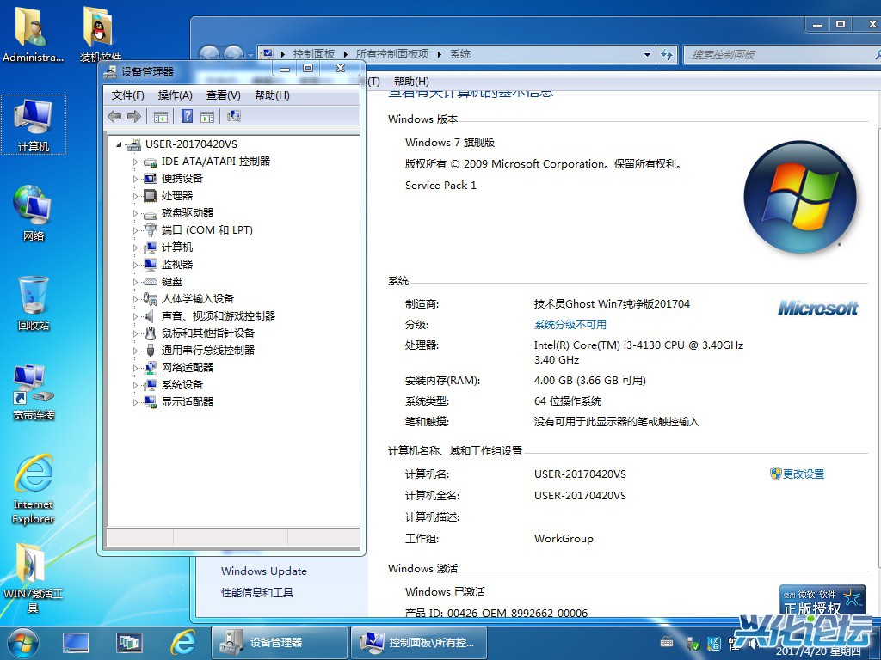This screenshot has width=881, height=660.
Task: Click Internet Explorer pinned on taskbar
Action: point(182,643)
